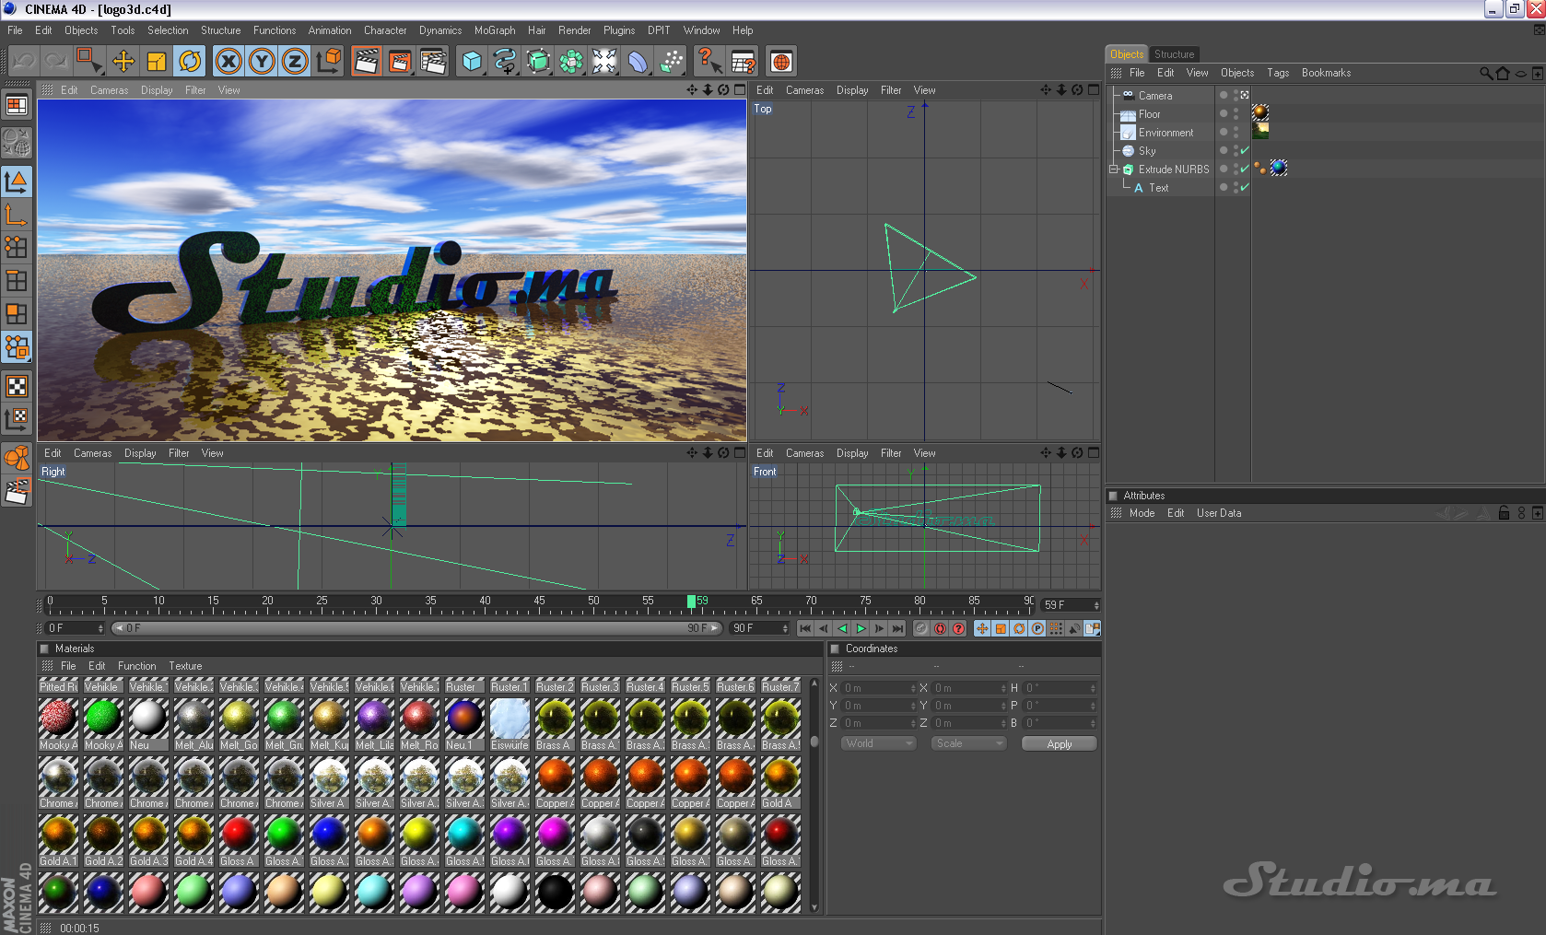This screenshot has width=1546, height=935.
Task: Click the Undo arrow in the top toolbar
Action: [24, 62]
